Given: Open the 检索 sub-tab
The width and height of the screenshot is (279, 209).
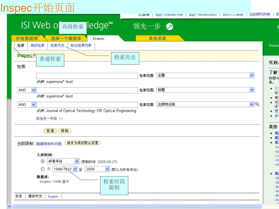Looking at the screenshot, I should point(21,45).
